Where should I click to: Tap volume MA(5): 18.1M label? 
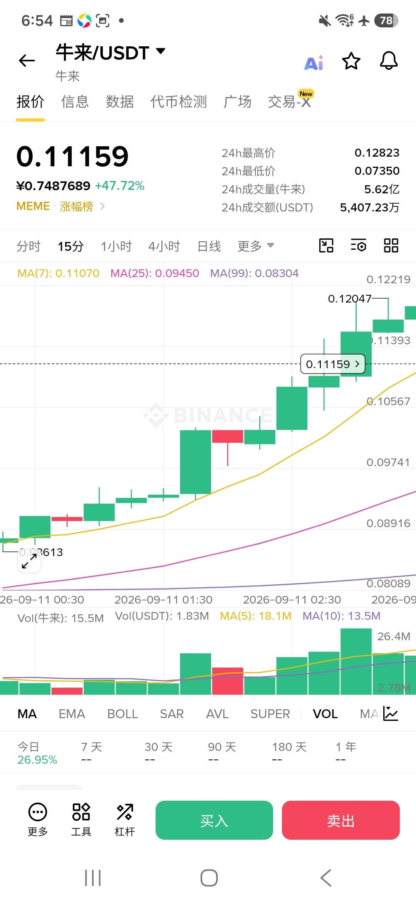[x=256, y=616]
